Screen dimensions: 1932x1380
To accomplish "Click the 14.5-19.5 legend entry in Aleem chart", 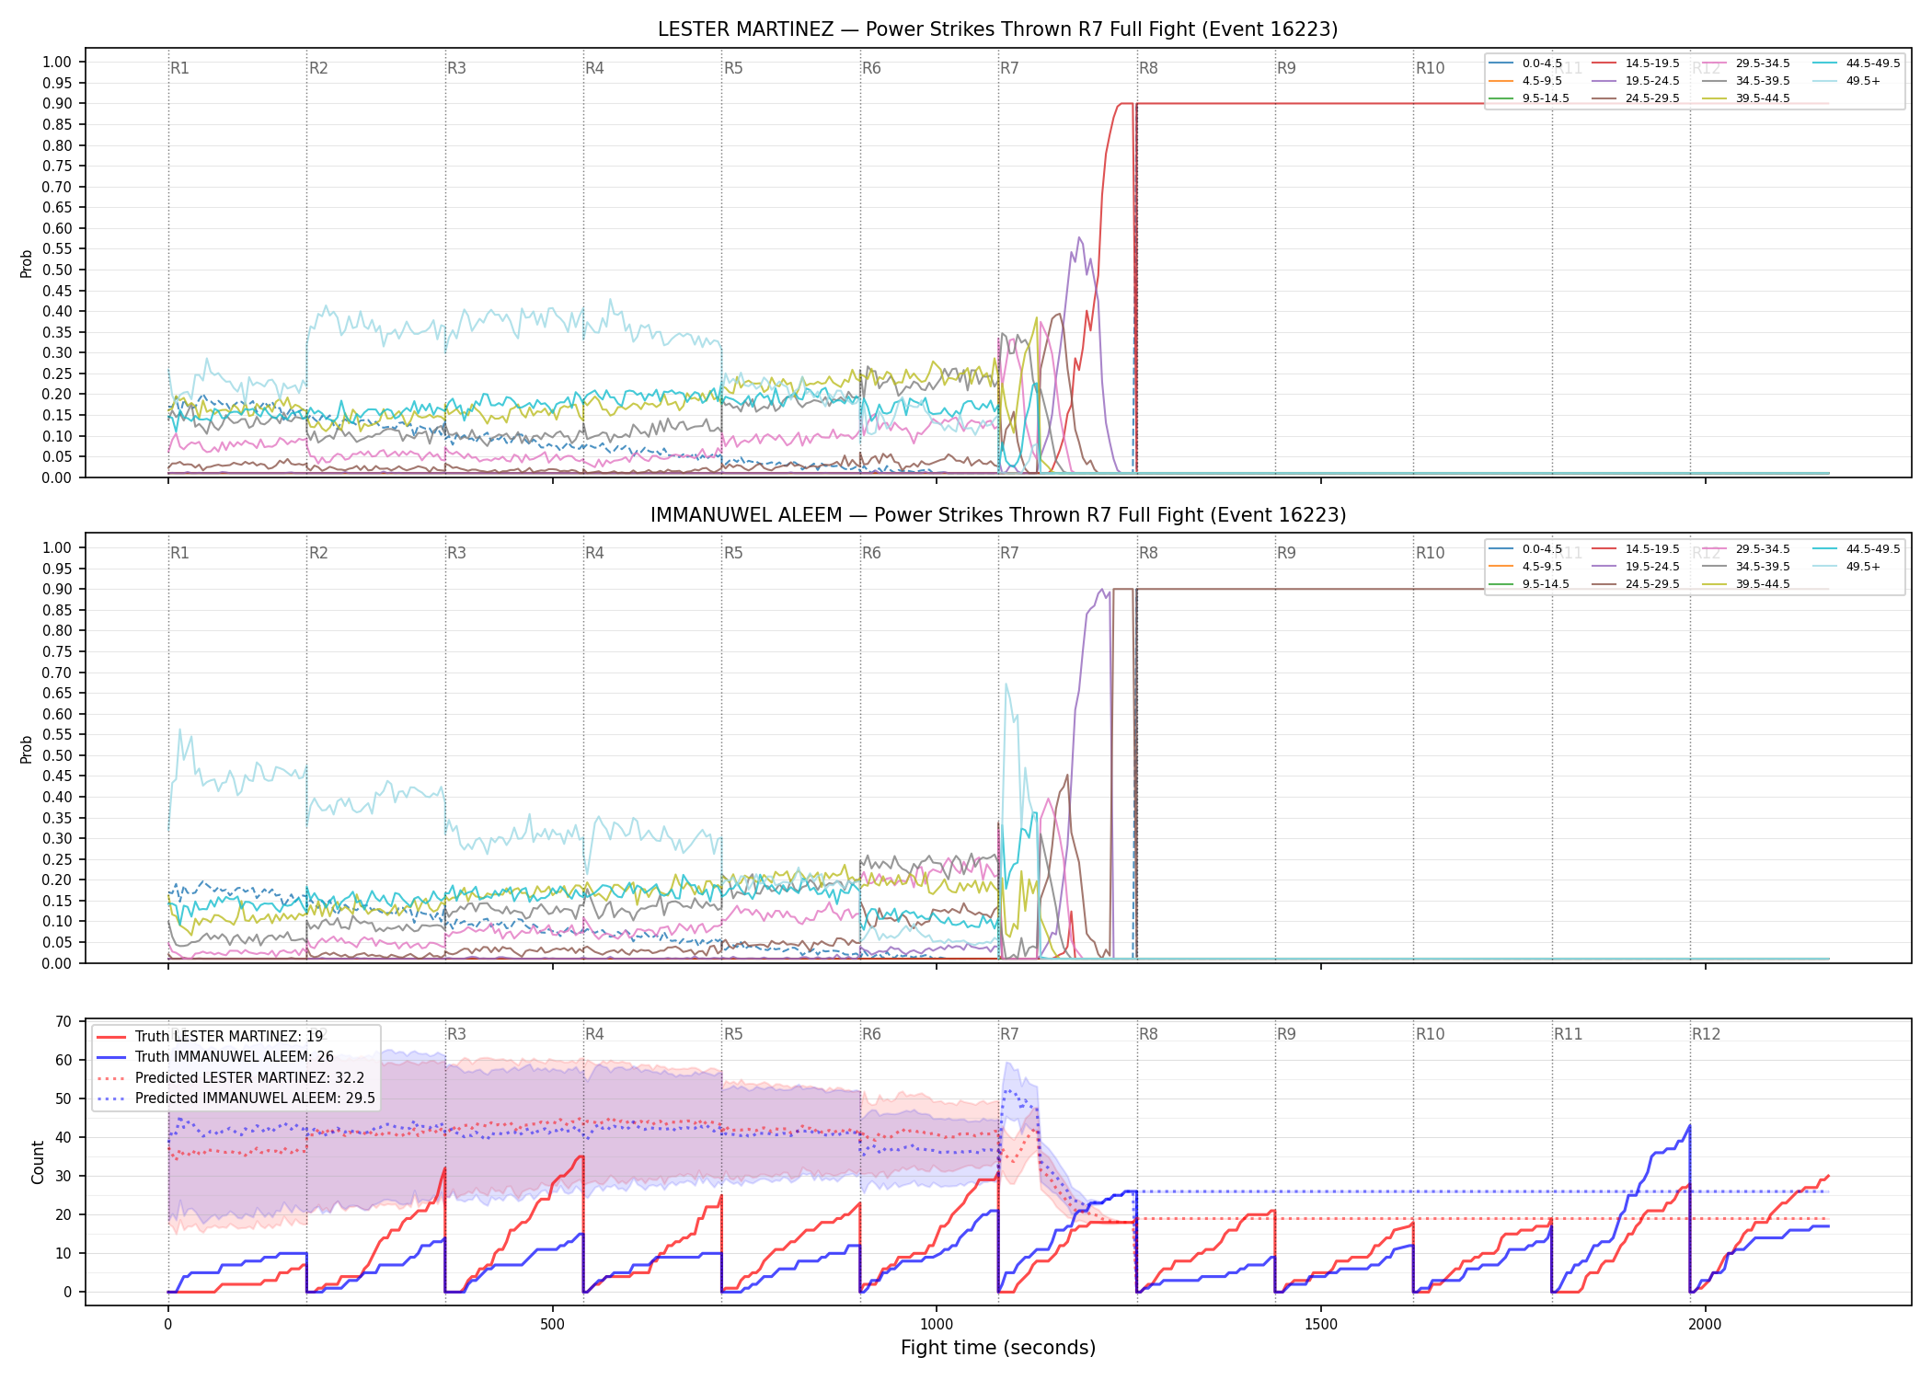I will point(1636,549).
